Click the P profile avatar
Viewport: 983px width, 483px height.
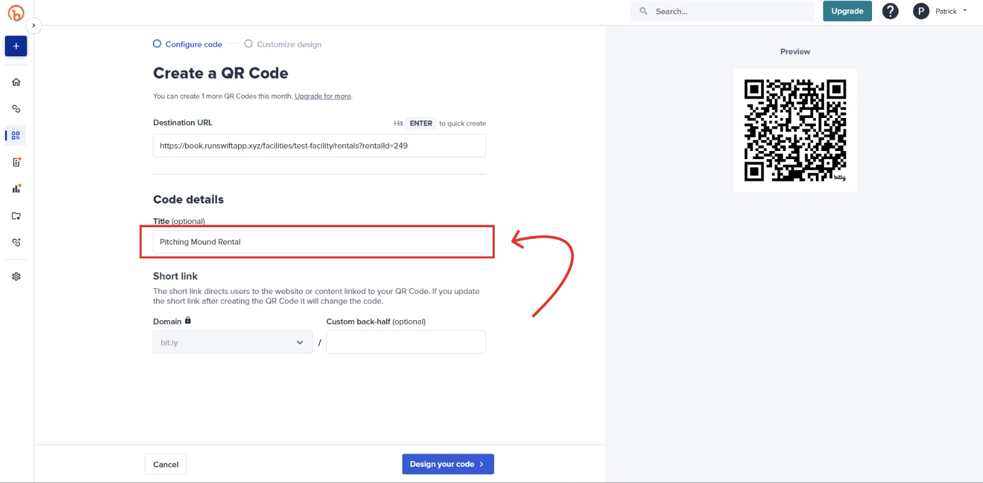(921, 11)
